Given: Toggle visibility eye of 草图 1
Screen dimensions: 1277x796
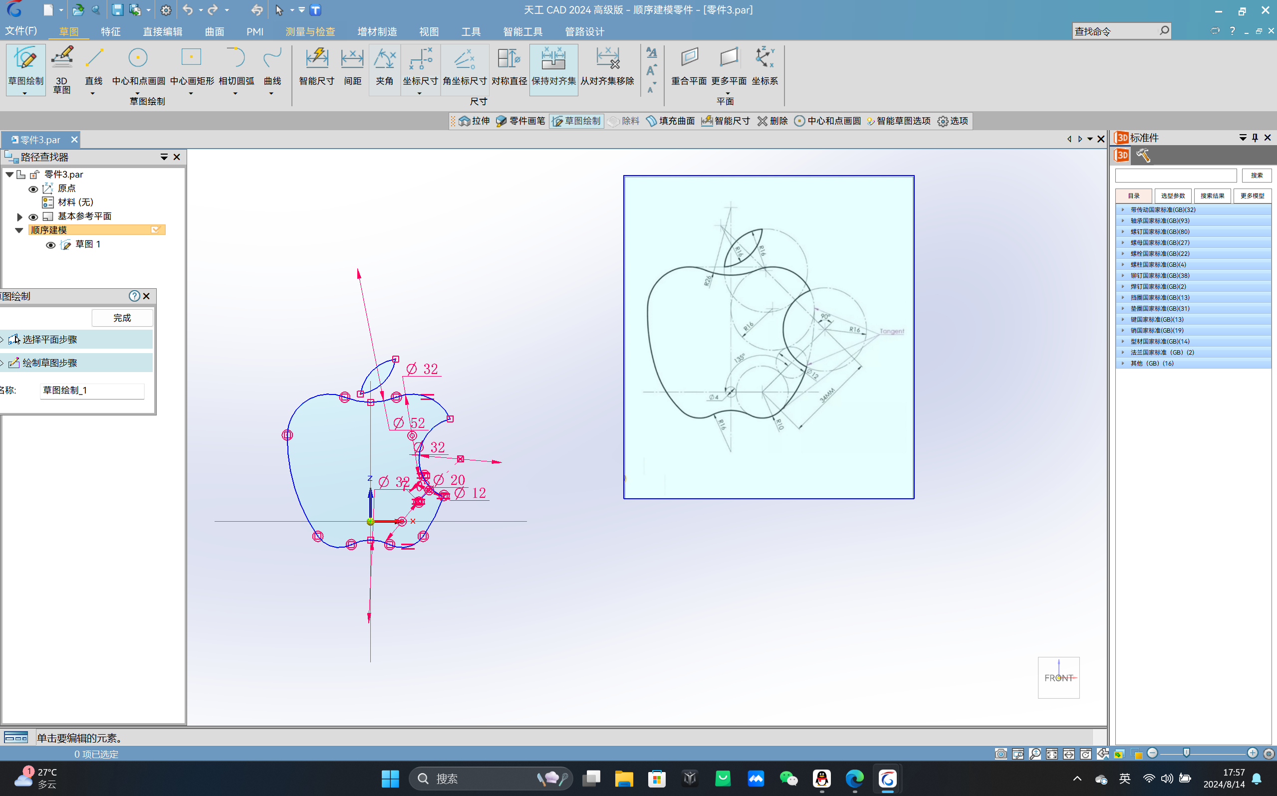Looking at the screenshot, I should [50, 245].
